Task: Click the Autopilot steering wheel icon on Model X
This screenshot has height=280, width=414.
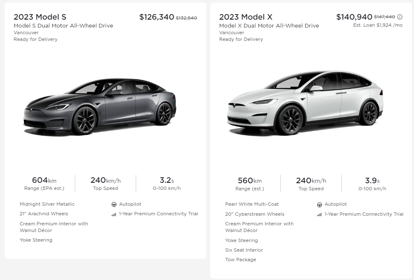Action: click(x=320, y=204)
